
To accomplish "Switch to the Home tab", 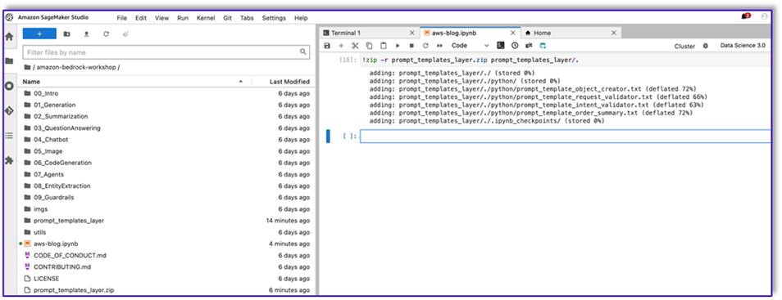I will click(542, 33).
